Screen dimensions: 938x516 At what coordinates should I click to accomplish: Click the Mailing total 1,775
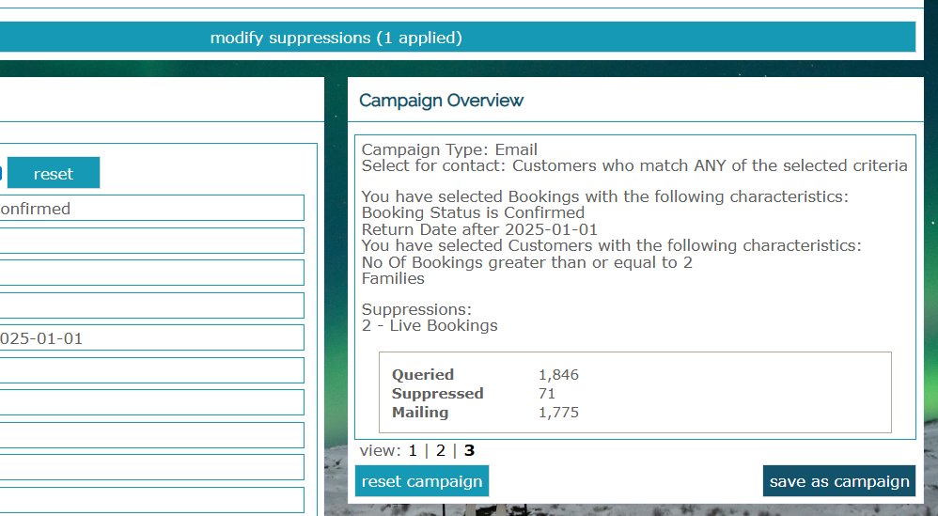pyautogui.click(x=558, y=413)
